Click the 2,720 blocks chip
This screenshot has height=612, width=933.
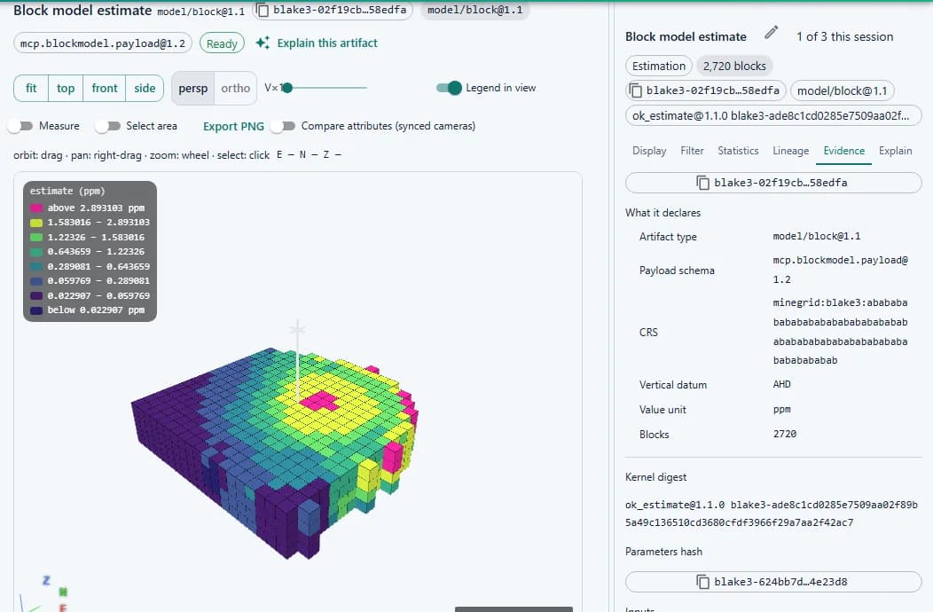point(734,67)
